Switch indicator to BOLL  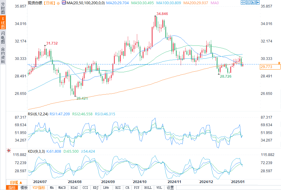[148, 188]
